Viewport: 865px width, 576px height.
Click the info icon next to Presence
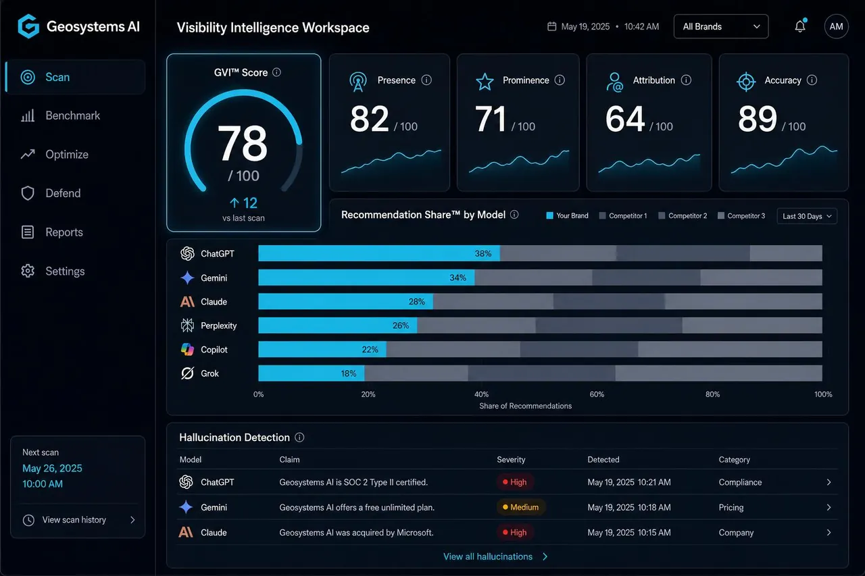tap(426, 80)
